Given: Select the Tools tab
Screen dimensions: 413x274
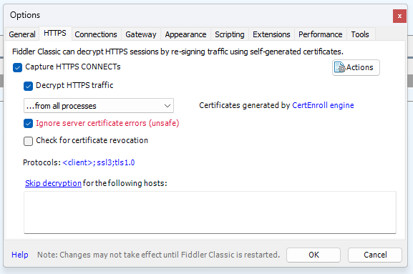Looking at the screenshot, I should click(360, 34).
